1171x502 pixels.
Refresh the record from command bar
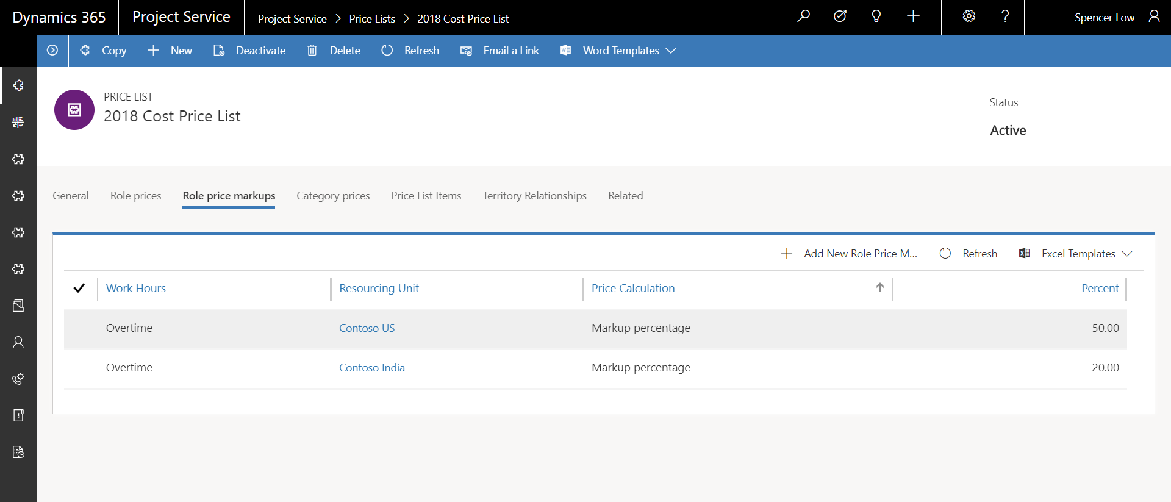point(410,51)
